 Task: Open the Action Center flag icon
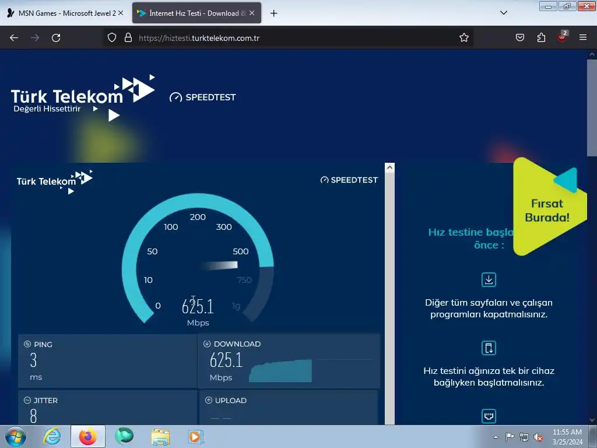tap(510, 437)
